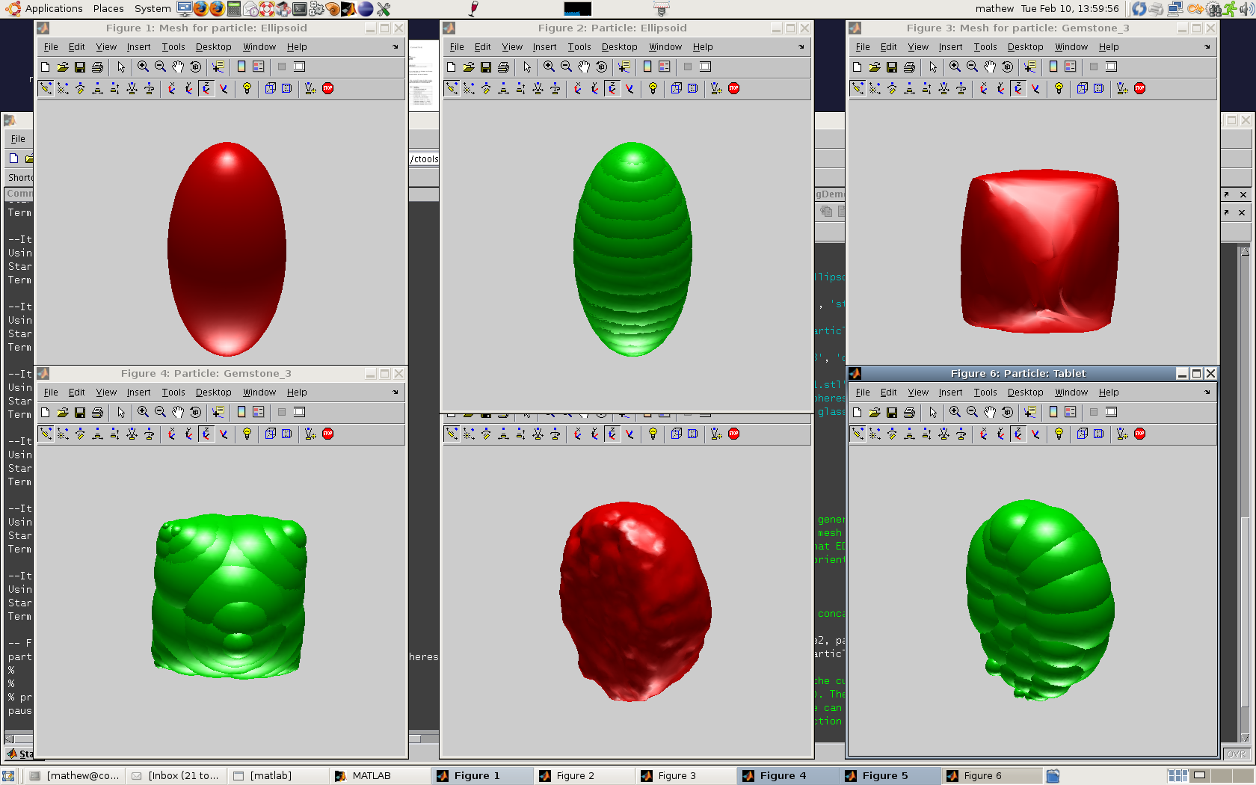Open Insert menu in Figure 3
This screenshot has width=1256, height=785.
click(951, 47)
